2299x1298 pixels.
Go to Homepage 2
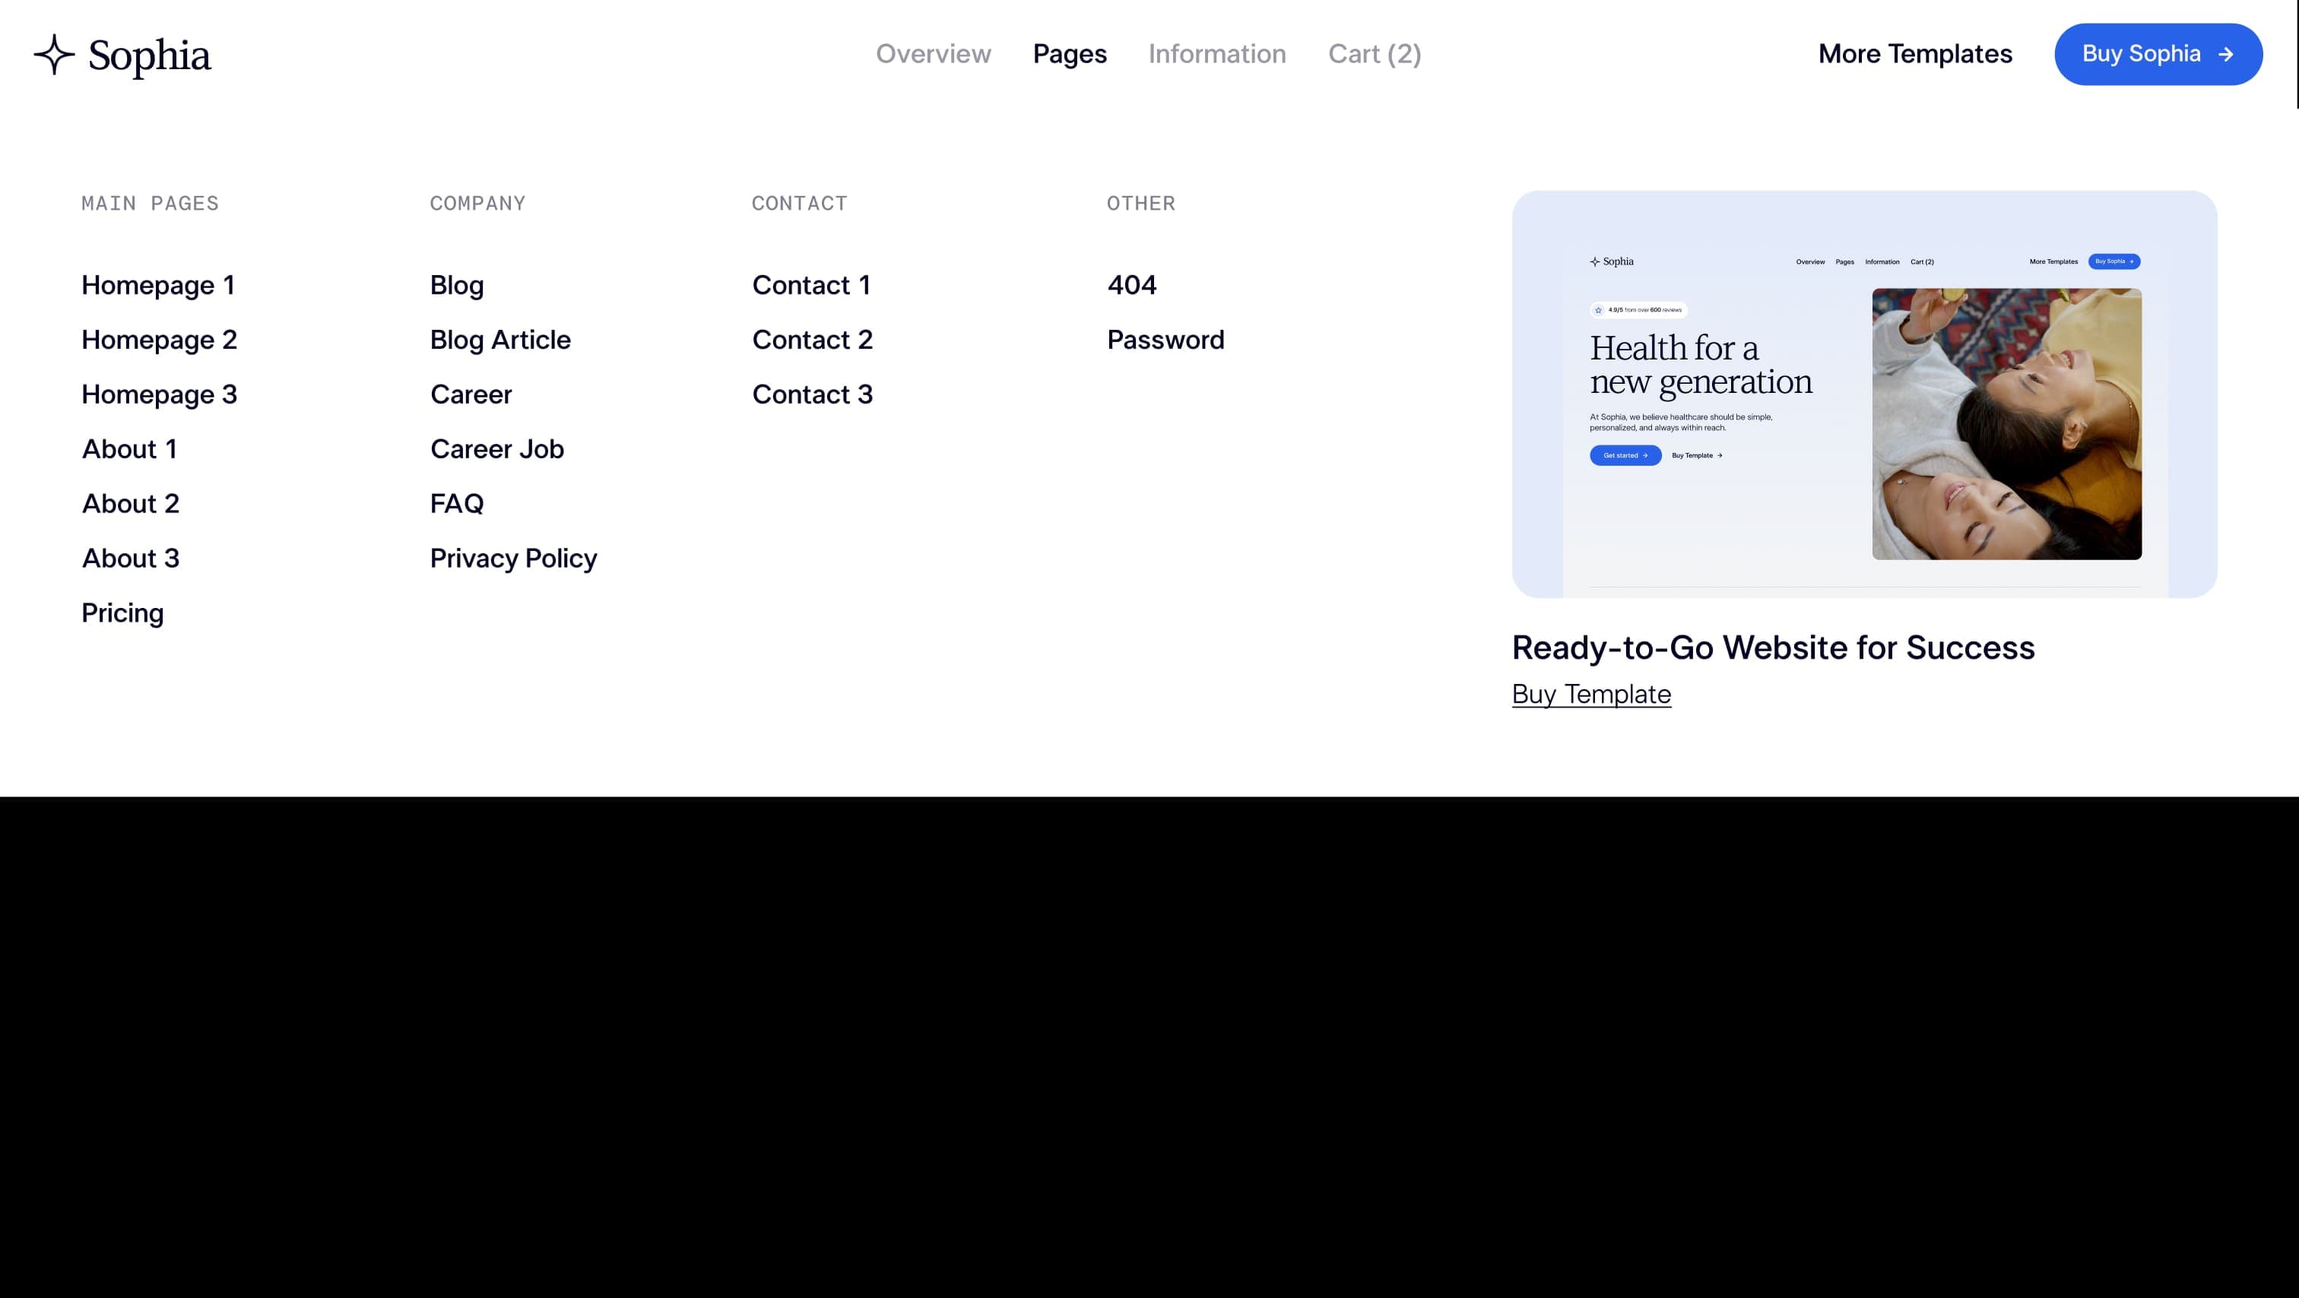[x=159, y=340]
